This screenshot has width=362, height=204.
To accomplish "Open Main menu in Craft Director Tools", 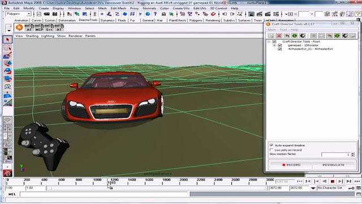I will 271,29.
